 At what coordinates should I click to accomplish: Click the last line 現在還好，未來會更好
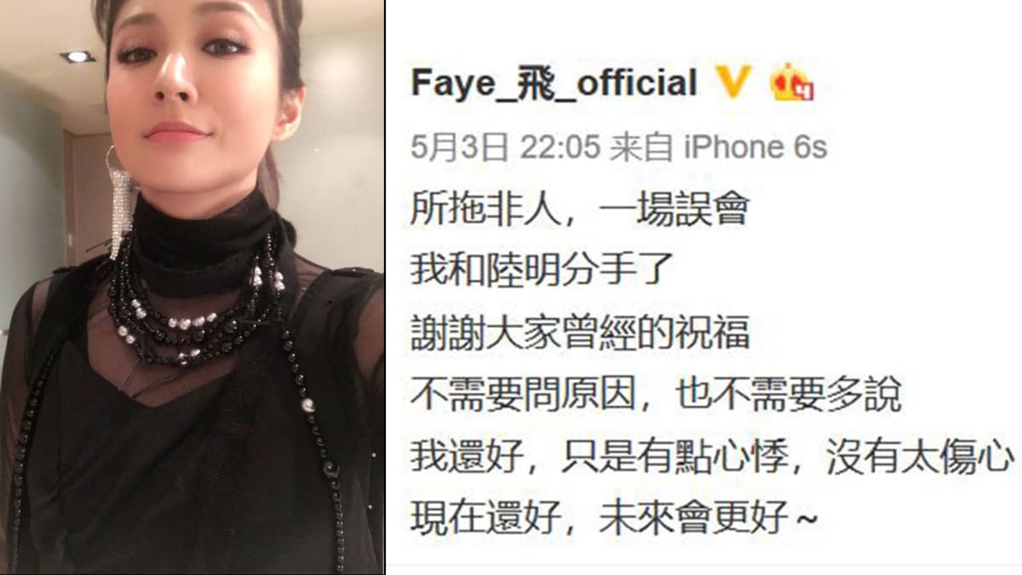click(x=613, y=520)
